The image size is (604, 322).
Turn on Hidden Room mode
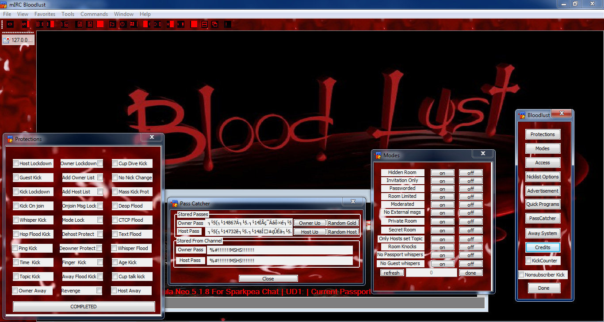tap(443, 173)
